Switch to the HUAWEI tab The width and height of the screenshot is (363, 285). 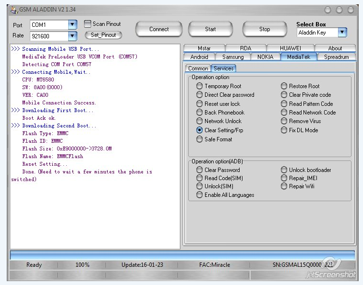pyautogui.click(x=290, y=48)
